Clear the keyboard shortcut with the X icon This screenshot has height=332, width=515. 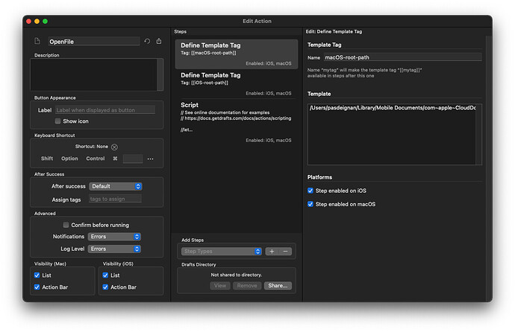click(x=114, y=147)
